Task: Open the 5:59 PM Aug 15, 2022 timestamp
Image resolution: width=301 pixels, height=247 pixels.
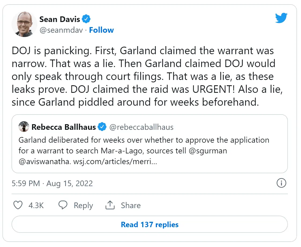Action: (x=52, y=183)
